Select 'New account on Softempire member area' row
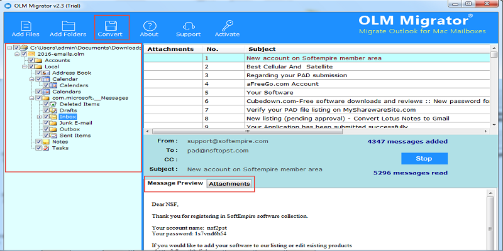 [317, 58]
